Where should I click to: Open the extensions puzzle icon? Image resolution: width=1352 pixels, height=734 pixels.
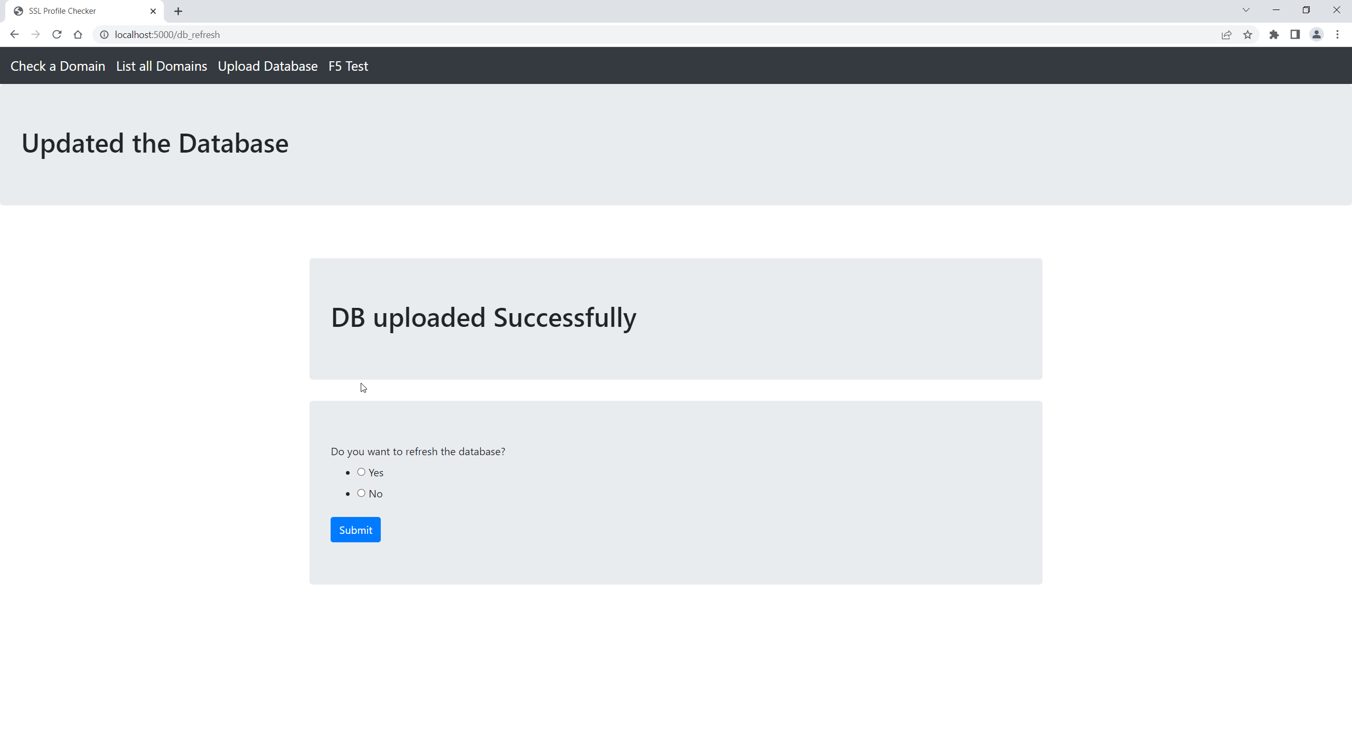[x=1274, y=34]
